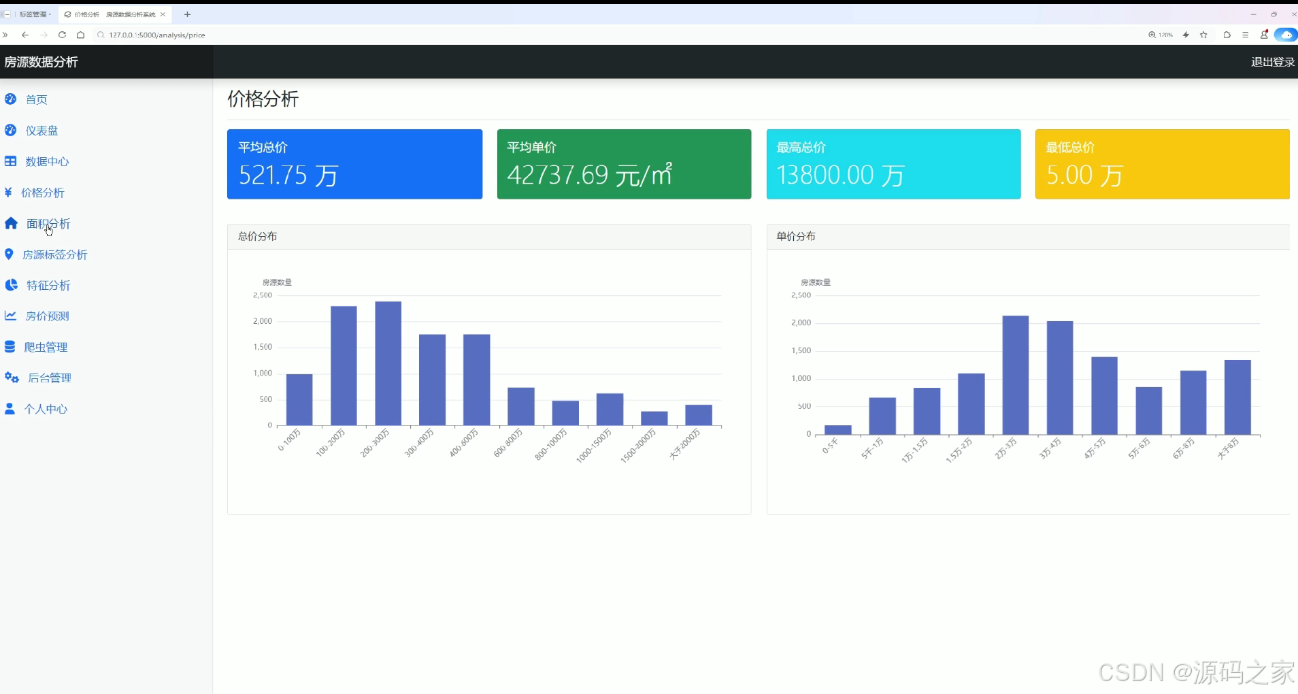Click the 5千-1万 bar in 单价分布 chart
This screenshot has height=694, width=1298.
point(882,416)
